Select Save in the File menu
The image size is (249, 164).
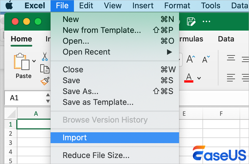(x=115, y=80)
